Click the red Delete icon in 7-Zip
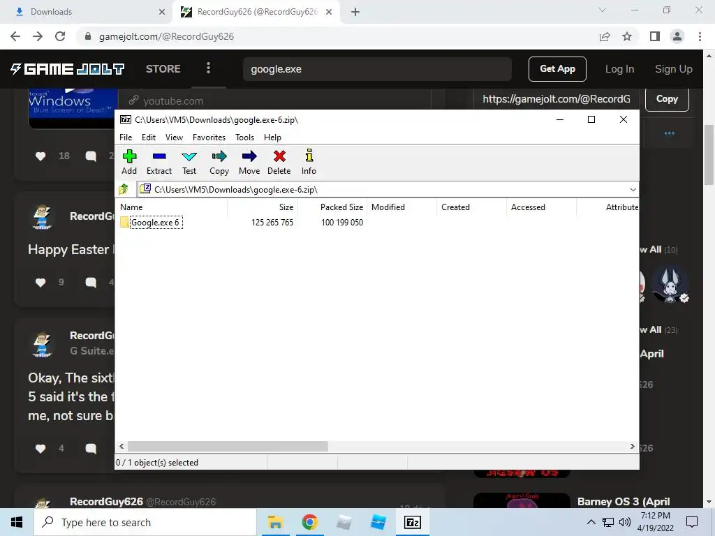715x536 pixels. (x=279, y=162)
